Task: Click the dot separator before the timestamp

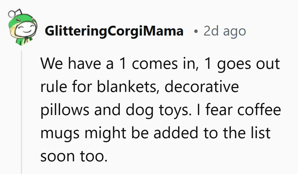Action: [x=196, y=31]
